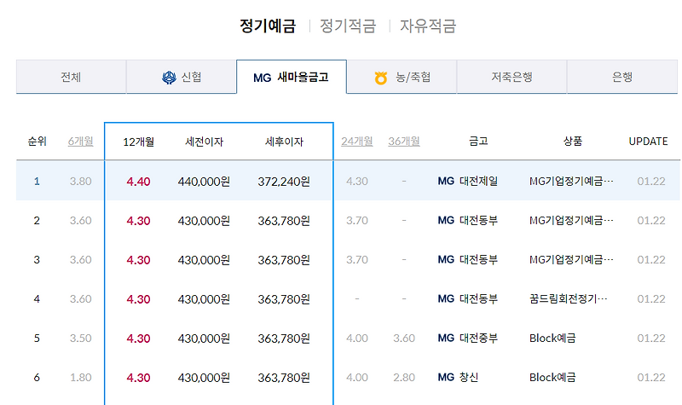Click the 순위 column header
This screenshot has height=405, width=682.
click(37, 142)
